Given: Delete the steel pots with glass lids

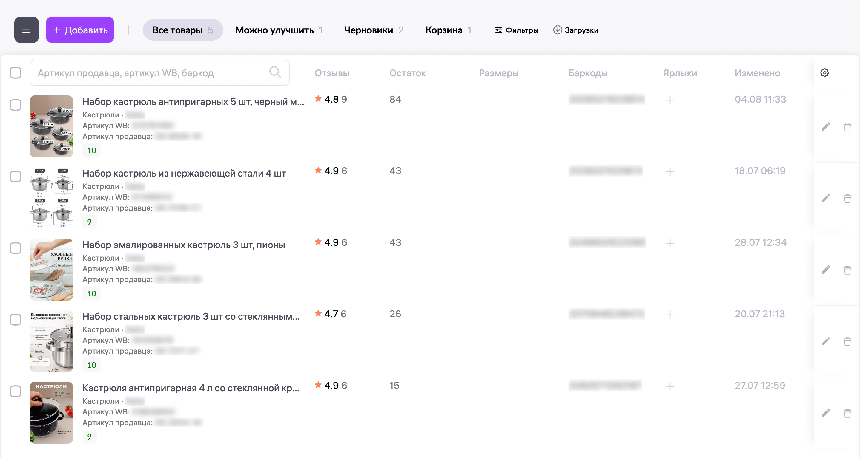Looking at the screenshot, I should pos(847,341).
